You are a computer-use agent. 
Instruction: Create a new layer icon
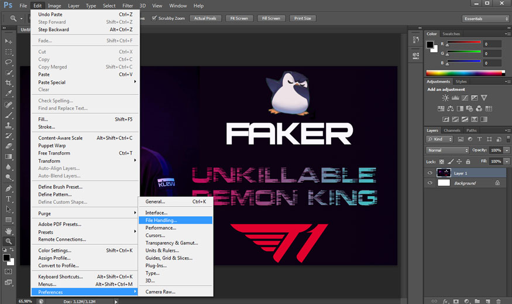pyautogui.click(x=488, y=301)
